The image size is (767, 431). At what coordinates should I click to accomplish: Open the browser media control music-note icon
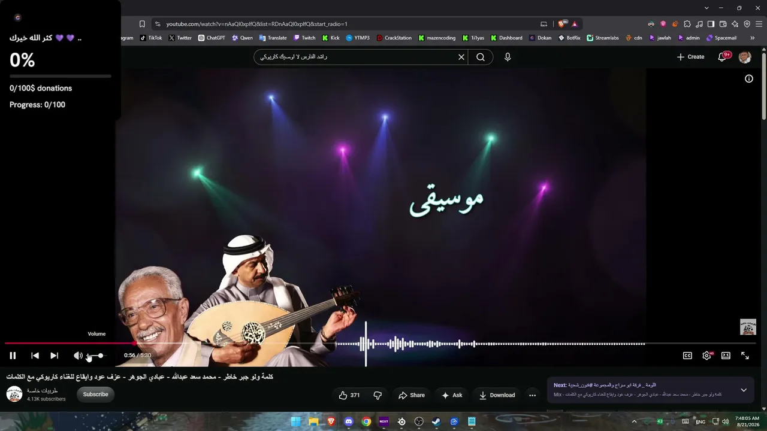pyautogui.click(x=699, y=24)
